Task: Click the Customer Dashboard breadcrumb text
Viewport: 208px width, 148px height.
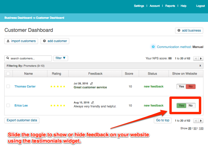Action: coord(50,18)
